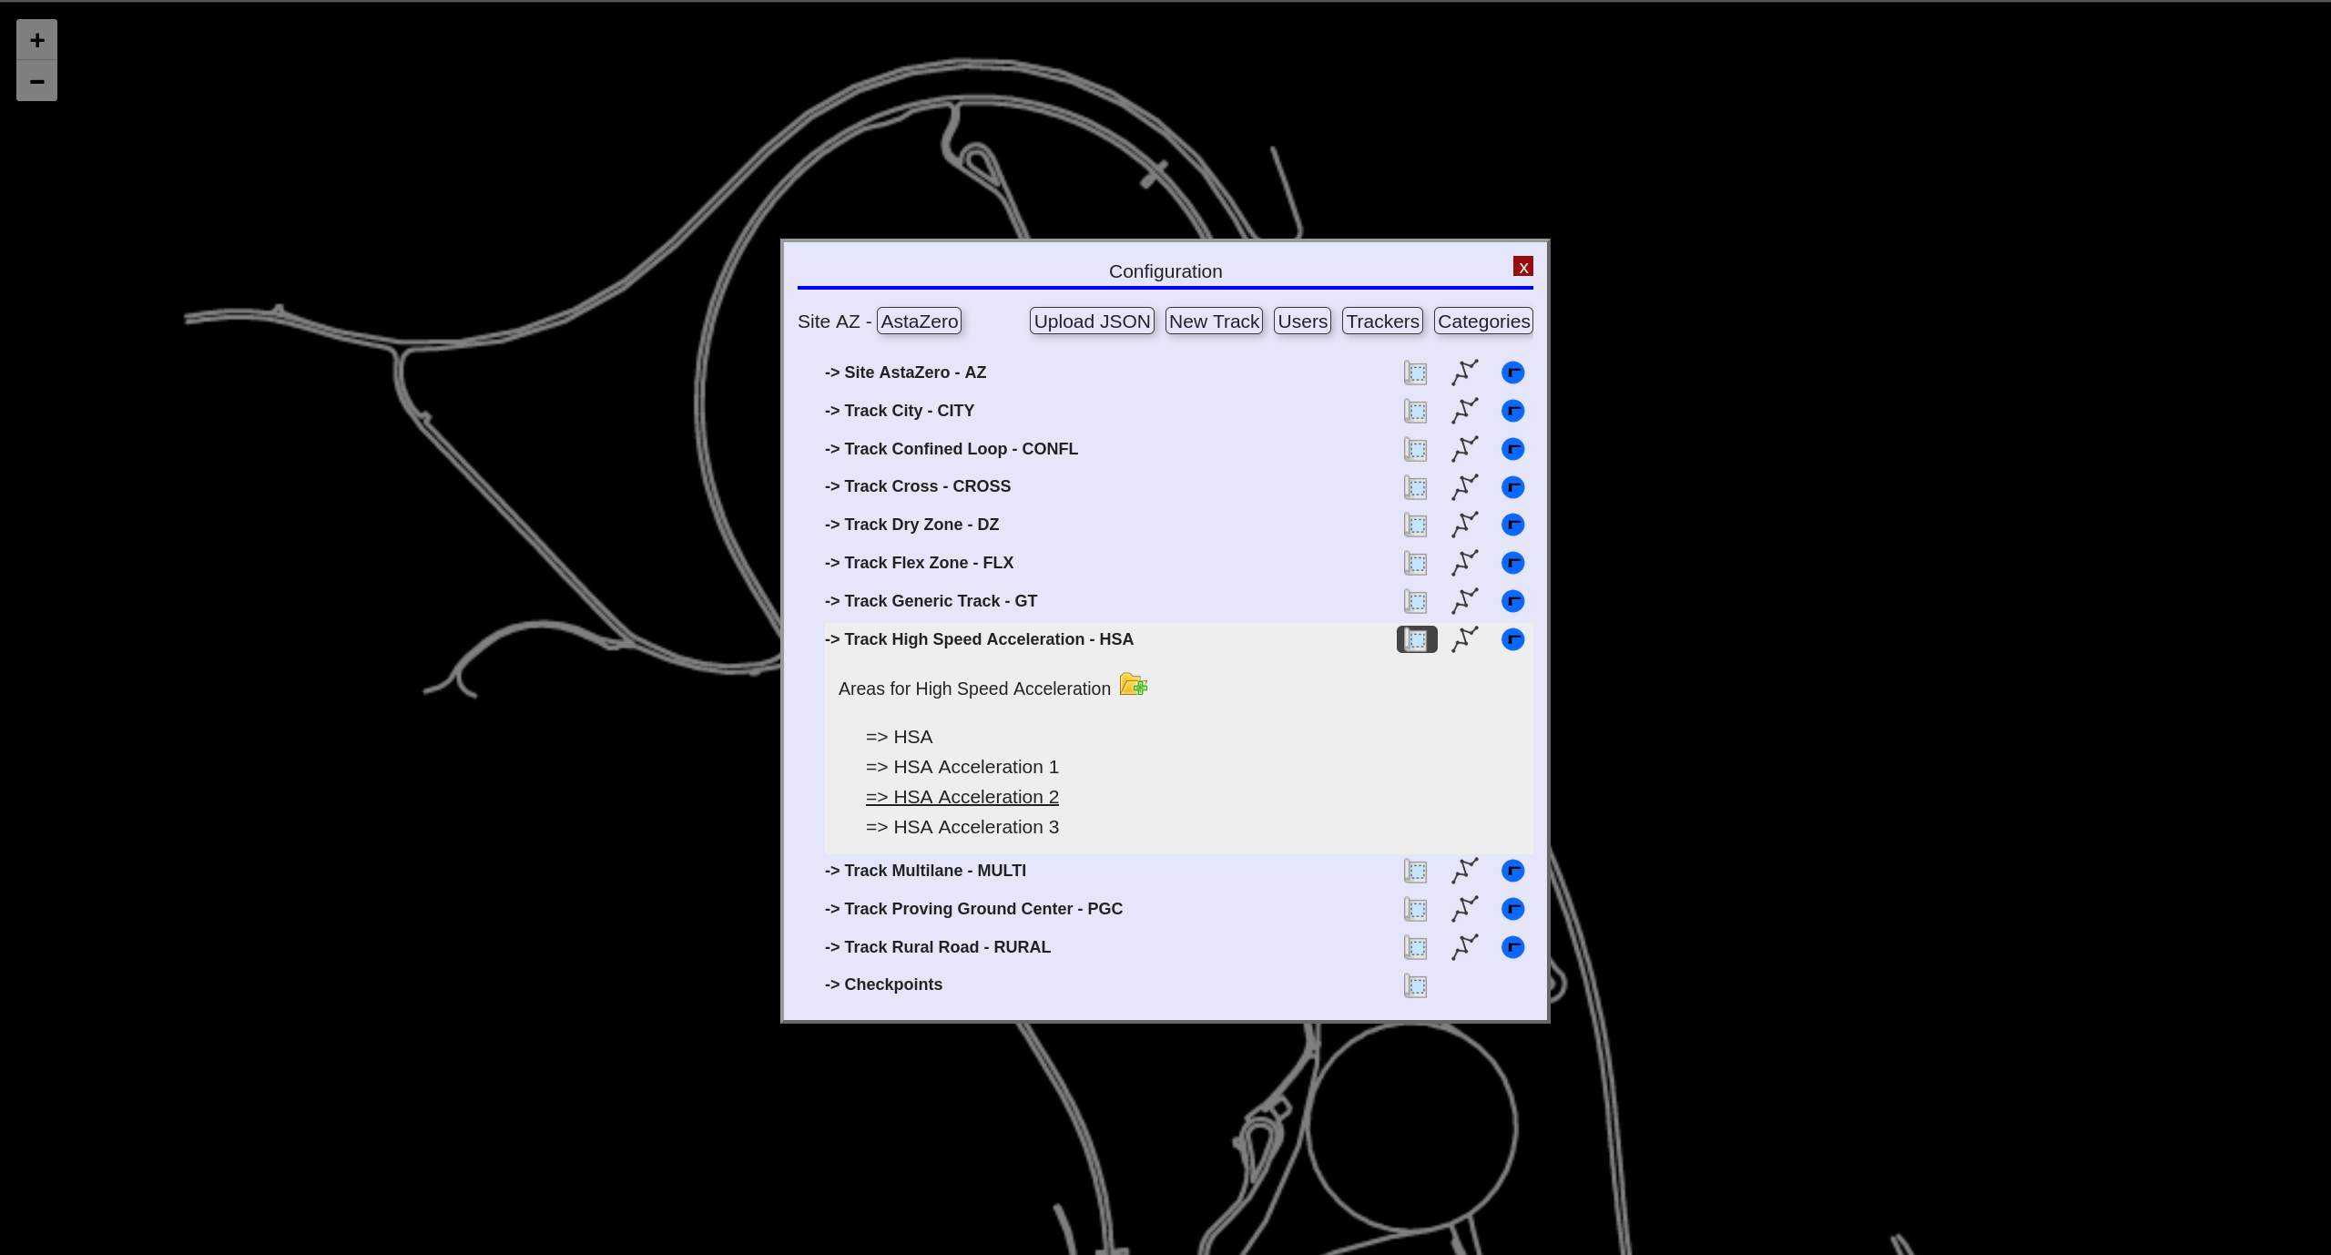The width and height of the screenshot is (2331, 1255).
Task: Click blue round icon for High Speed Acceleration
Action: point(1512,639)
